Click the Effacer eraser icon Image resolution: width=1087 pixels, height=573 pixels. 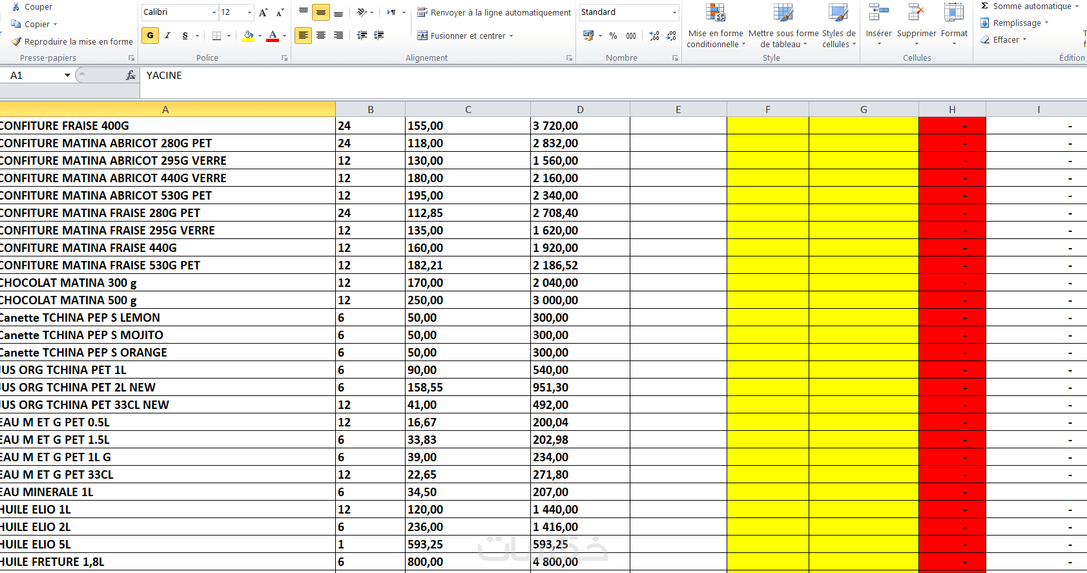(x=985, y=39)
